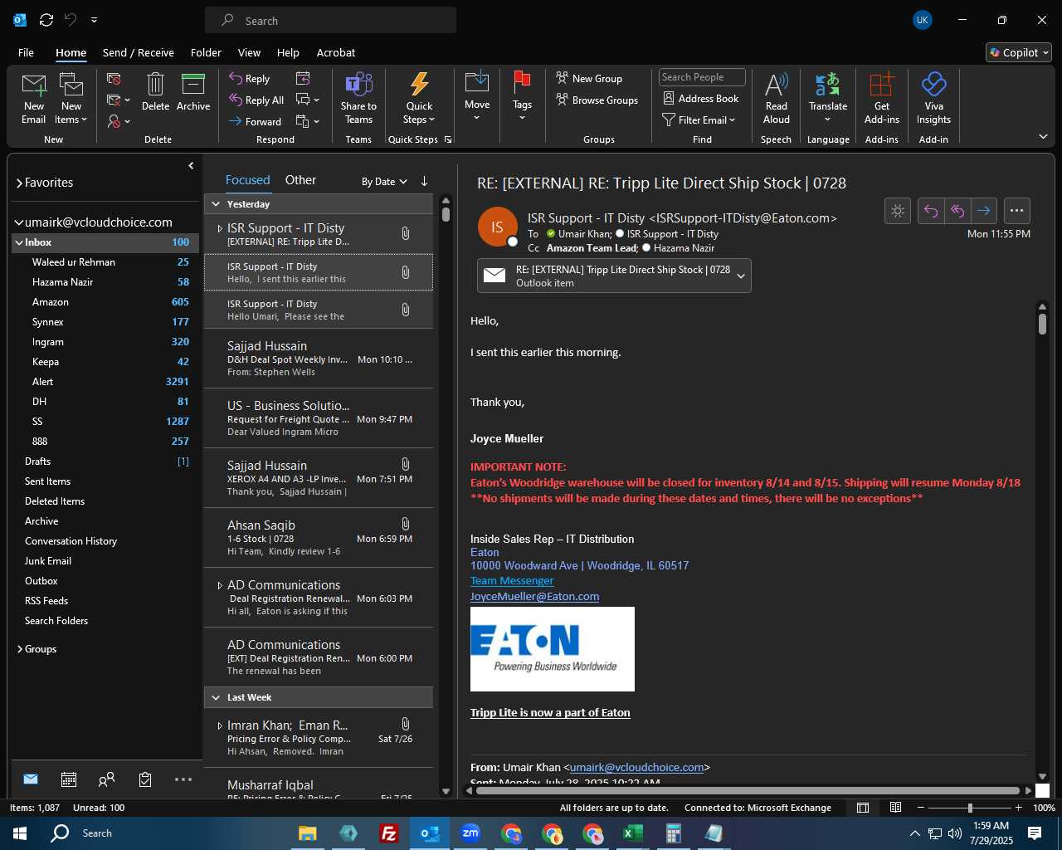The image size is (1062, 850).
Task: Open the File menu
Action: [x=26, y=52]
